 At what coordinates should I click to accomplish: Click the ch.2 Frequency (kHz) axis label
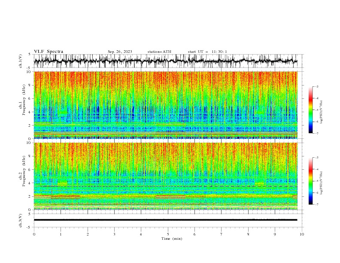click(x=22, y=171)
